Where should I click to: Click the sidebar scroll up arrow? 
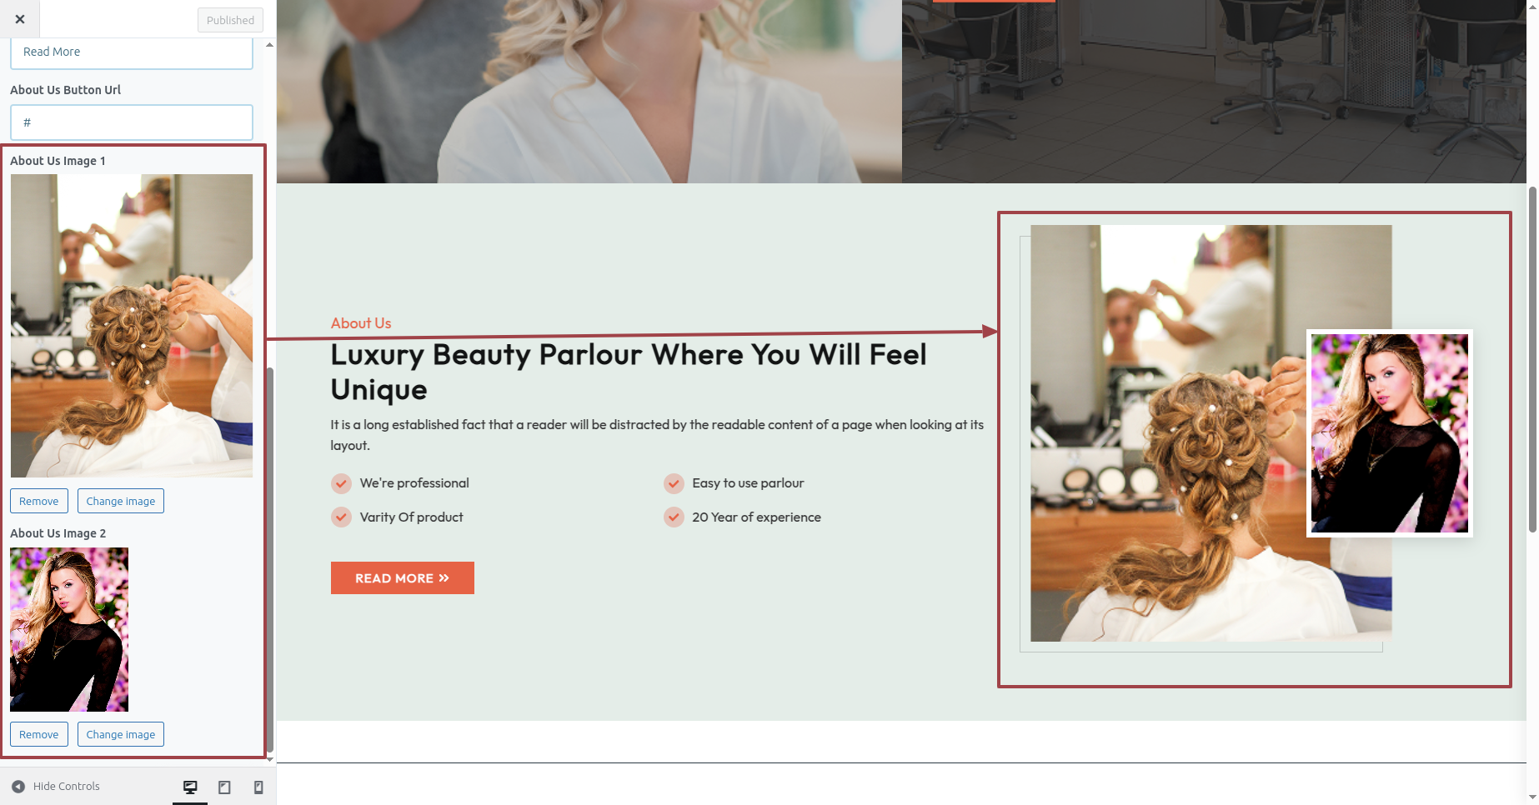pyautogui.click(x=269, y=44)
